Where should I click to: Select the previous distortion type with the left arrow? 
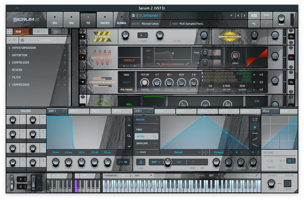124,66
